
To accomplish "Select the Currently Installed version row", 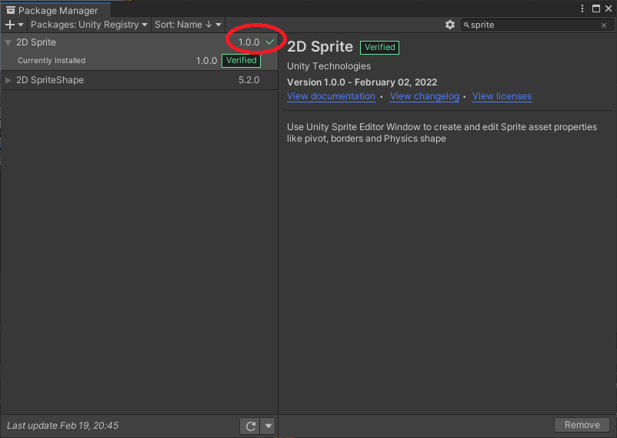I will (139, 61).
